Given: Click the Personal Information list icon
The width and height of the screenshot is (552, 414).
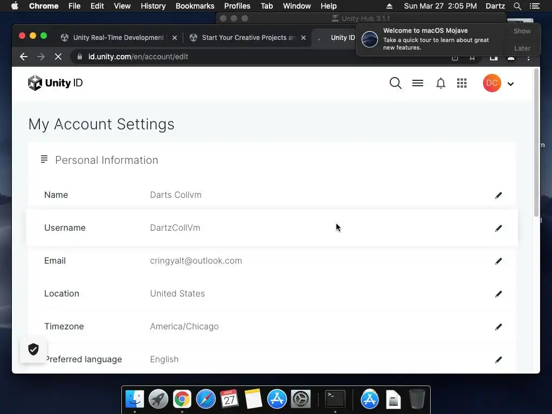Looking at the screenshot, I should click(44, 160).
